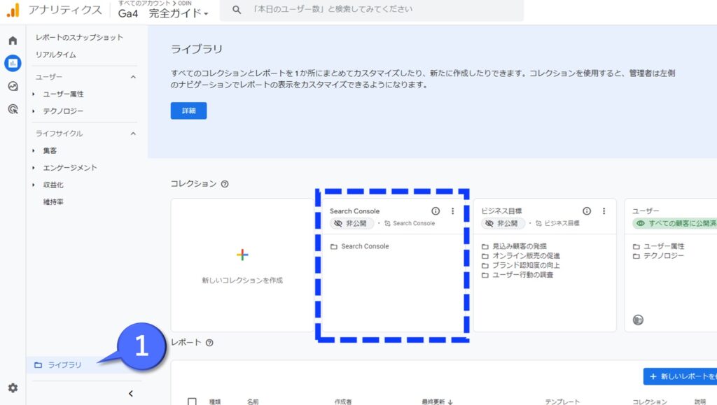Screen dimensions: 717x405
Task: Open info icon on Search Console card
Action: [436, 211]
